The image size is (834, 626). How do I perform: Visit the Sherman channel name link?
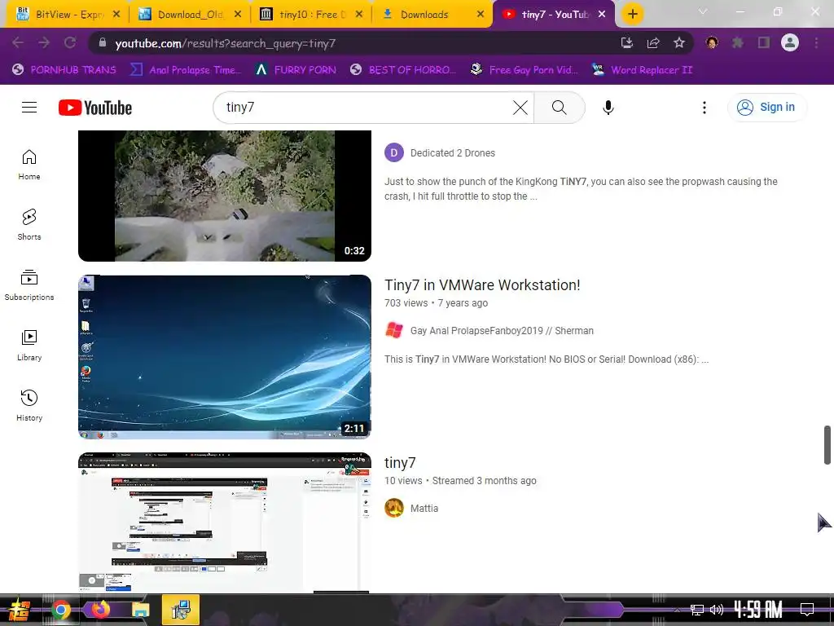click(x=502, y=331)
